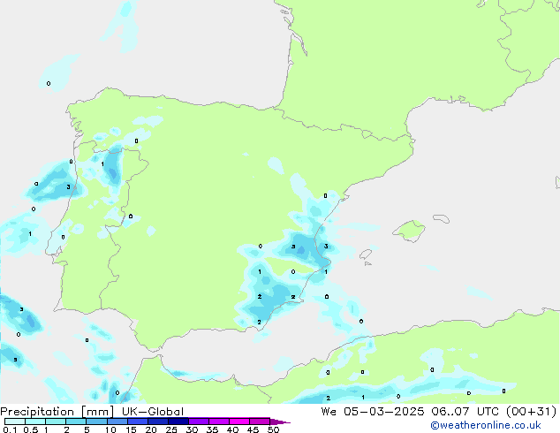Image resolution: width=560 pixels, height=433 pixels.
Task: Click the "15" legend scale label
Action: (x=131, y=429)
